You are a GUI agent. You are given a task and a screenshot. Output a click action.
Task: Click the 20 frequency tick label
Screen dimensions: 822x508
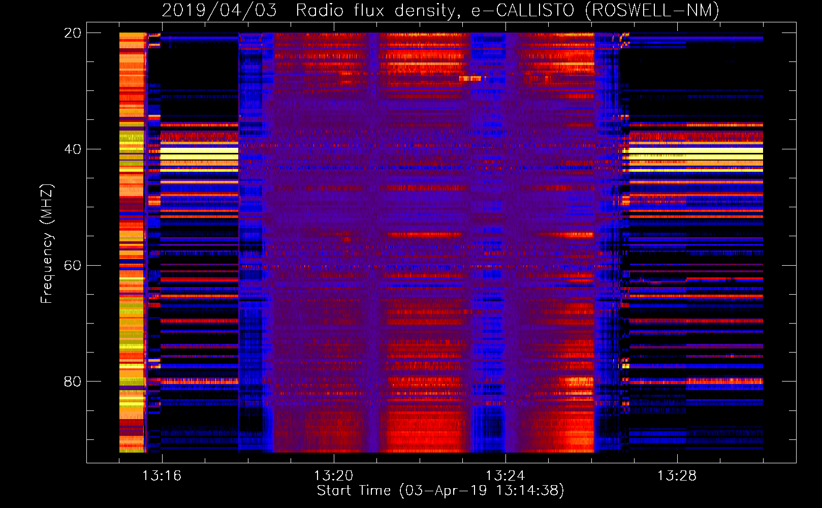pos(72,33)
